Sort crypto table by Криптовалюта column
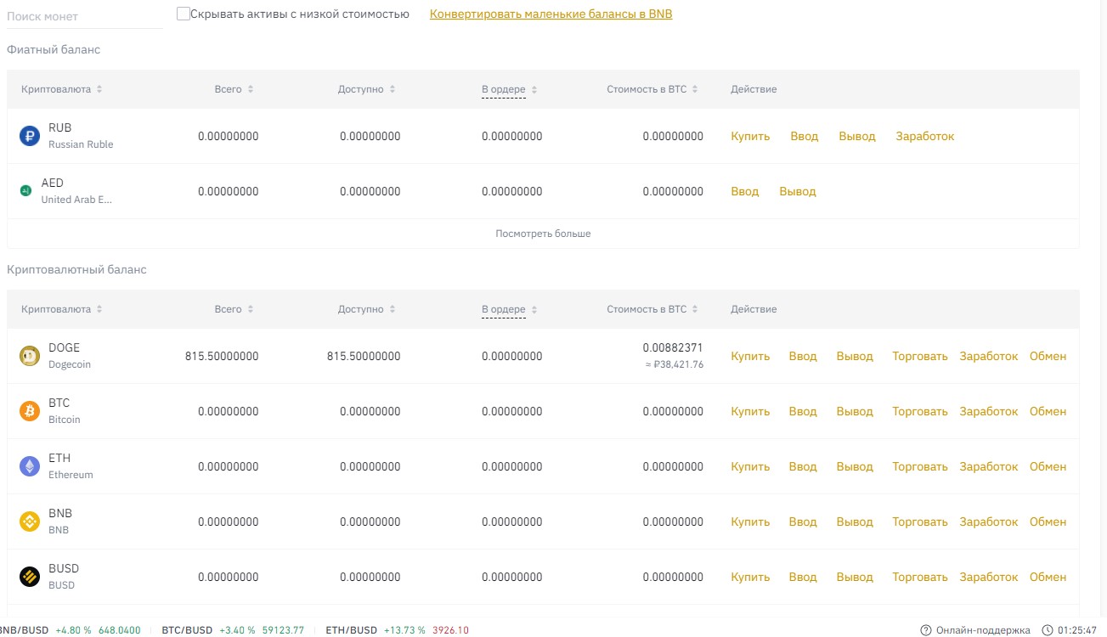This screenshot has width=1107, height=637. tap(61, 309)
